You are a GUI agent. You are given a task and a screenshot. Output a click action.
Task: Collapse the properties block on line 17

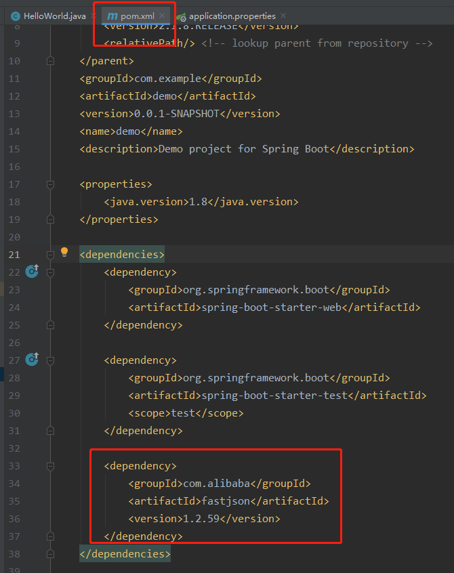50,184
